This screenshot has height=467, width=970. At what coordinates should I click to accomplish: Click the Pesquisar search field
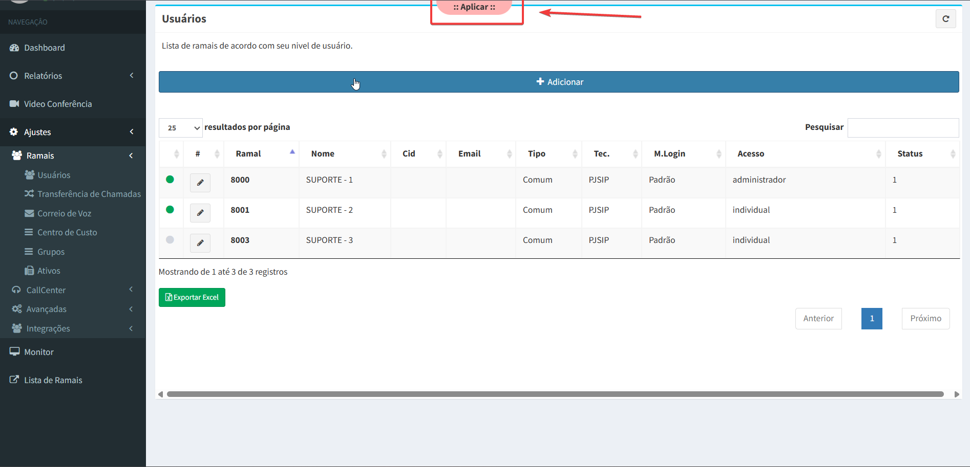click(903, 128)
